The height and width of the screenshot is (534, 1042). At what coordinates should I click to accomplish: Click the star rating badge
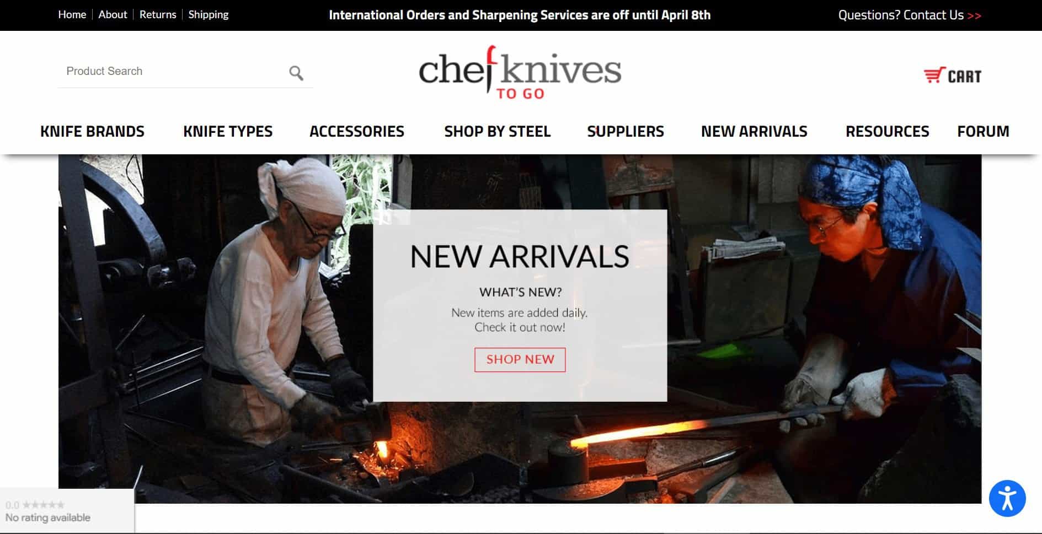pyautogui.click(x=67, y=511)
